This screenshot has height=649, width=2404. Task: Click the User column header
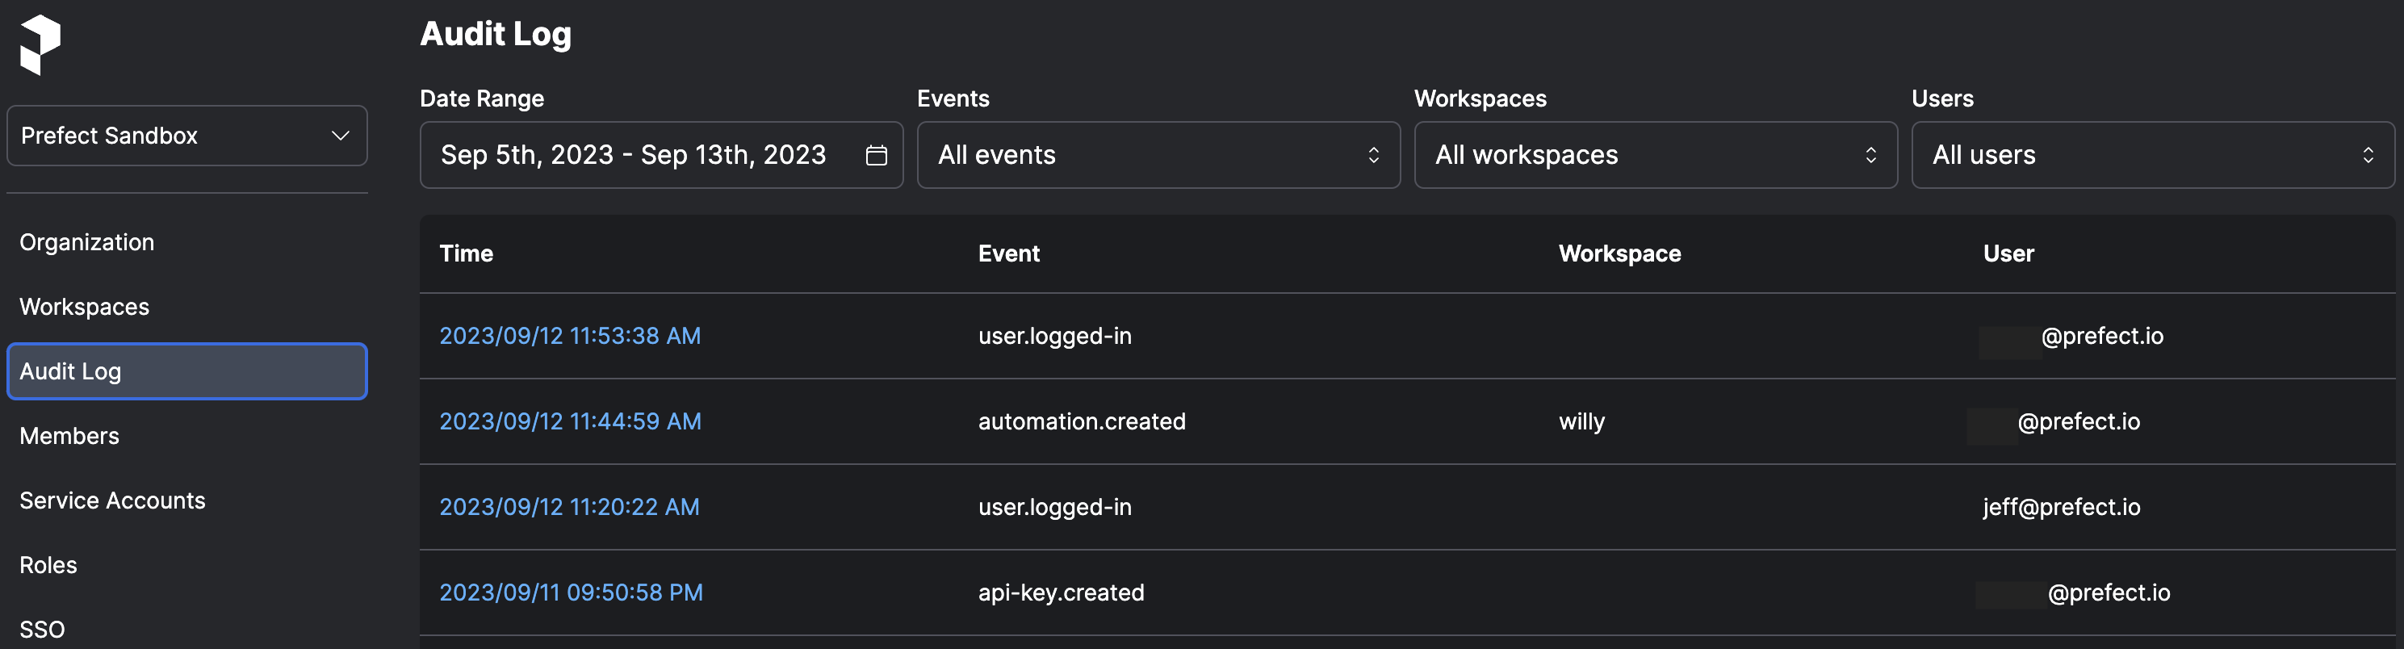(2008, 253)
